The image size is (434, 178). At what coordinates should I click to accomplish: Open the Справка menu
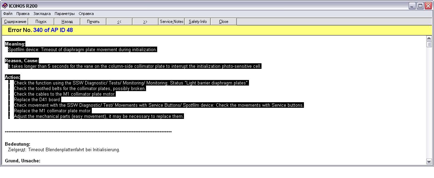click(x=86, y=14)
